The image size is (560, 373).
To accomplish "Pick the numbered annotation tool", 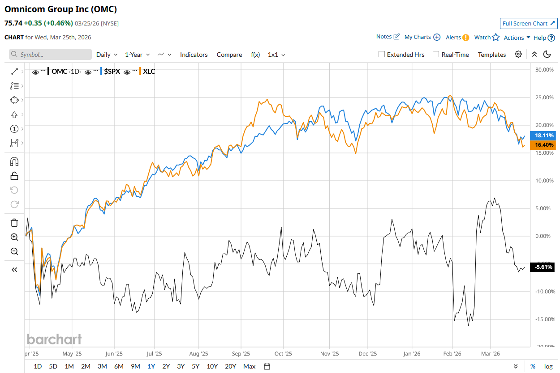I will pyautogui.click(x=14, y=129).
